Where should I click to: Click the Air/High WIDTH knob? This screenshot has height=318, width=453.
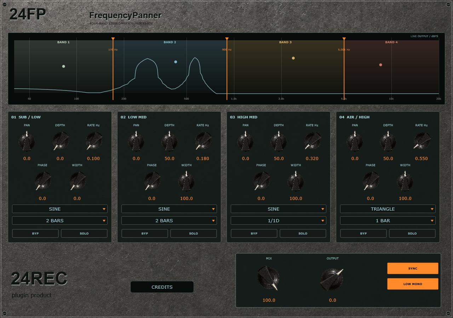(405, 181)
